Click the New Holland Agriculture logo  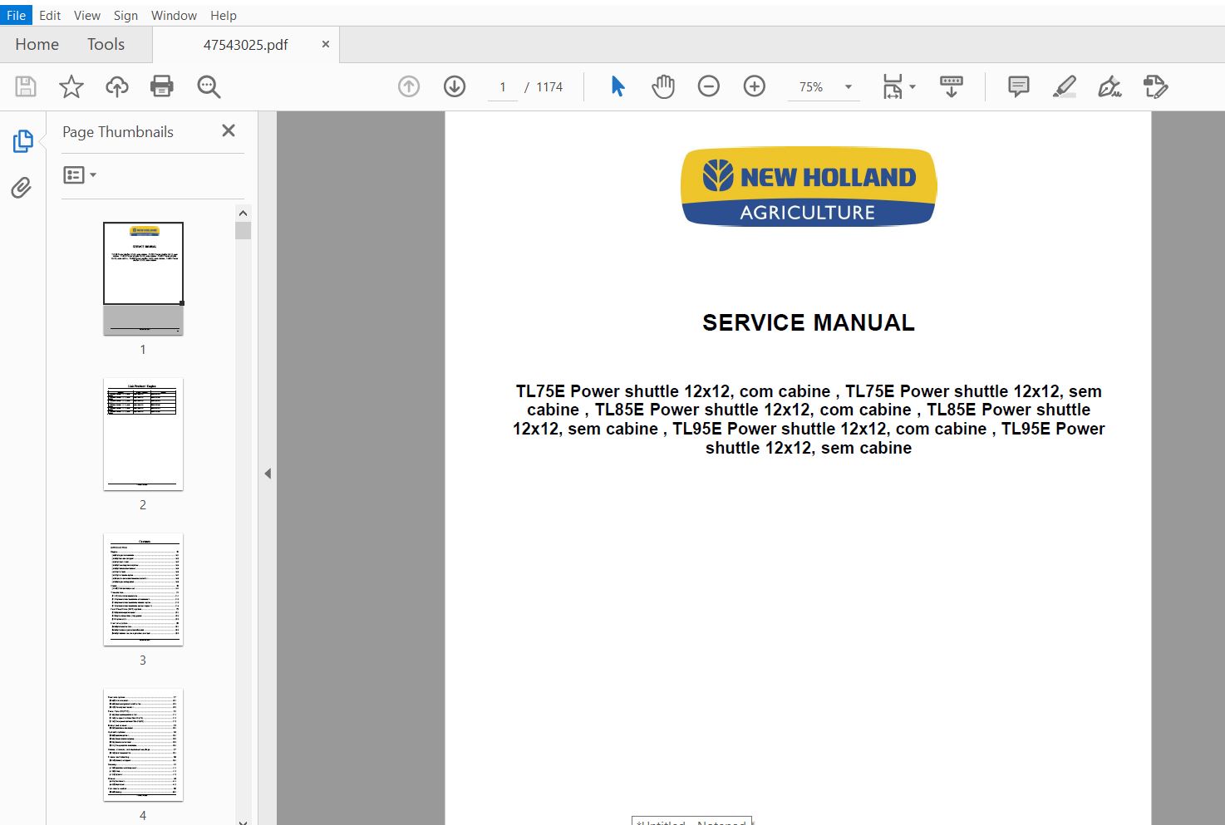pos(809,187)
